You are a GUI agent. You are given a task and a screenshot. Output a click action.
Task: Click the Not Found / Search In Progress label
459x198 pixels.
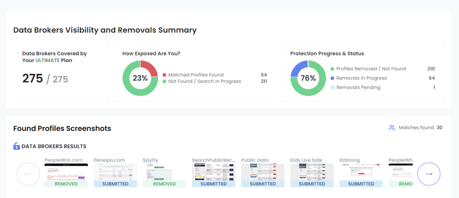pos(204,82)
